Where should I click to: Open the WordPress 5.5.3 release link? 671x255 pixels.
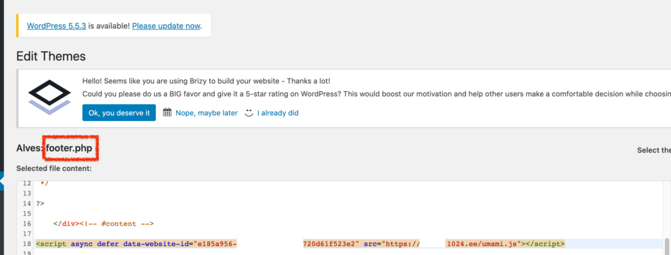[56, 26]
